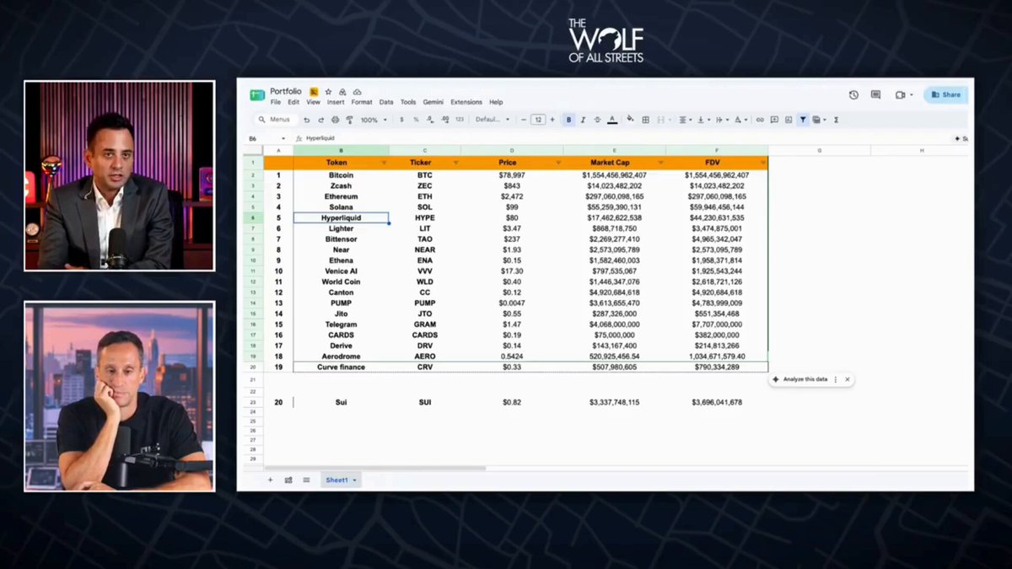Click the redo arrow in the toolbar

click(321, 120)
